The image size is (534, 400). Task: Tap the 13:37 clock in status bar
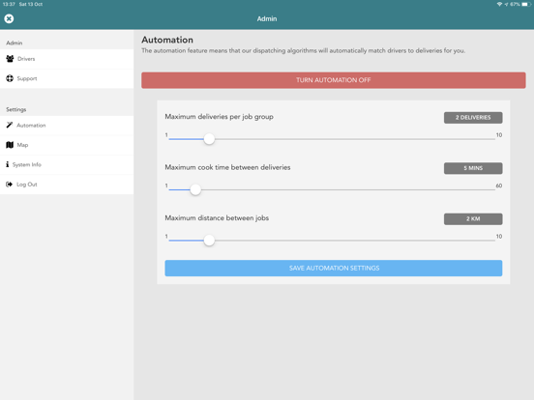pyautogui.click(x=8, y=4)
